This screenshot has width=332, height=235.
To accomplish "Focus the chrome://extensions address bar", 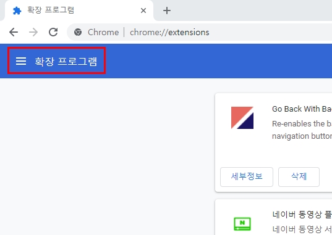I will coord(200,32).
